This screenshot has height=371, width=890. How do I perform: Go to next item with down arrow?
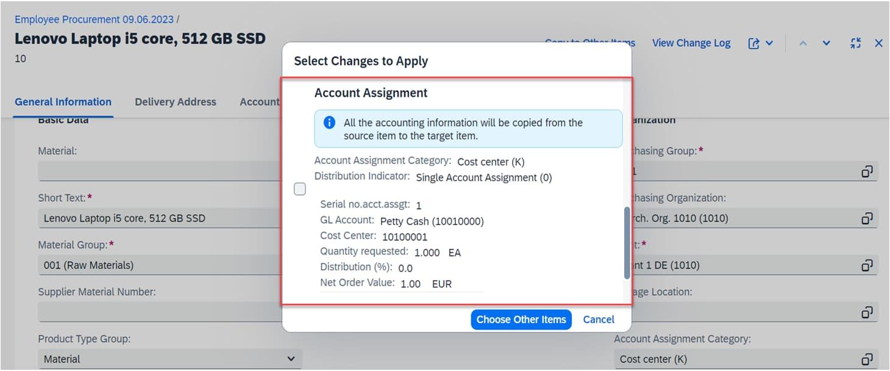[x=826, y=43]
